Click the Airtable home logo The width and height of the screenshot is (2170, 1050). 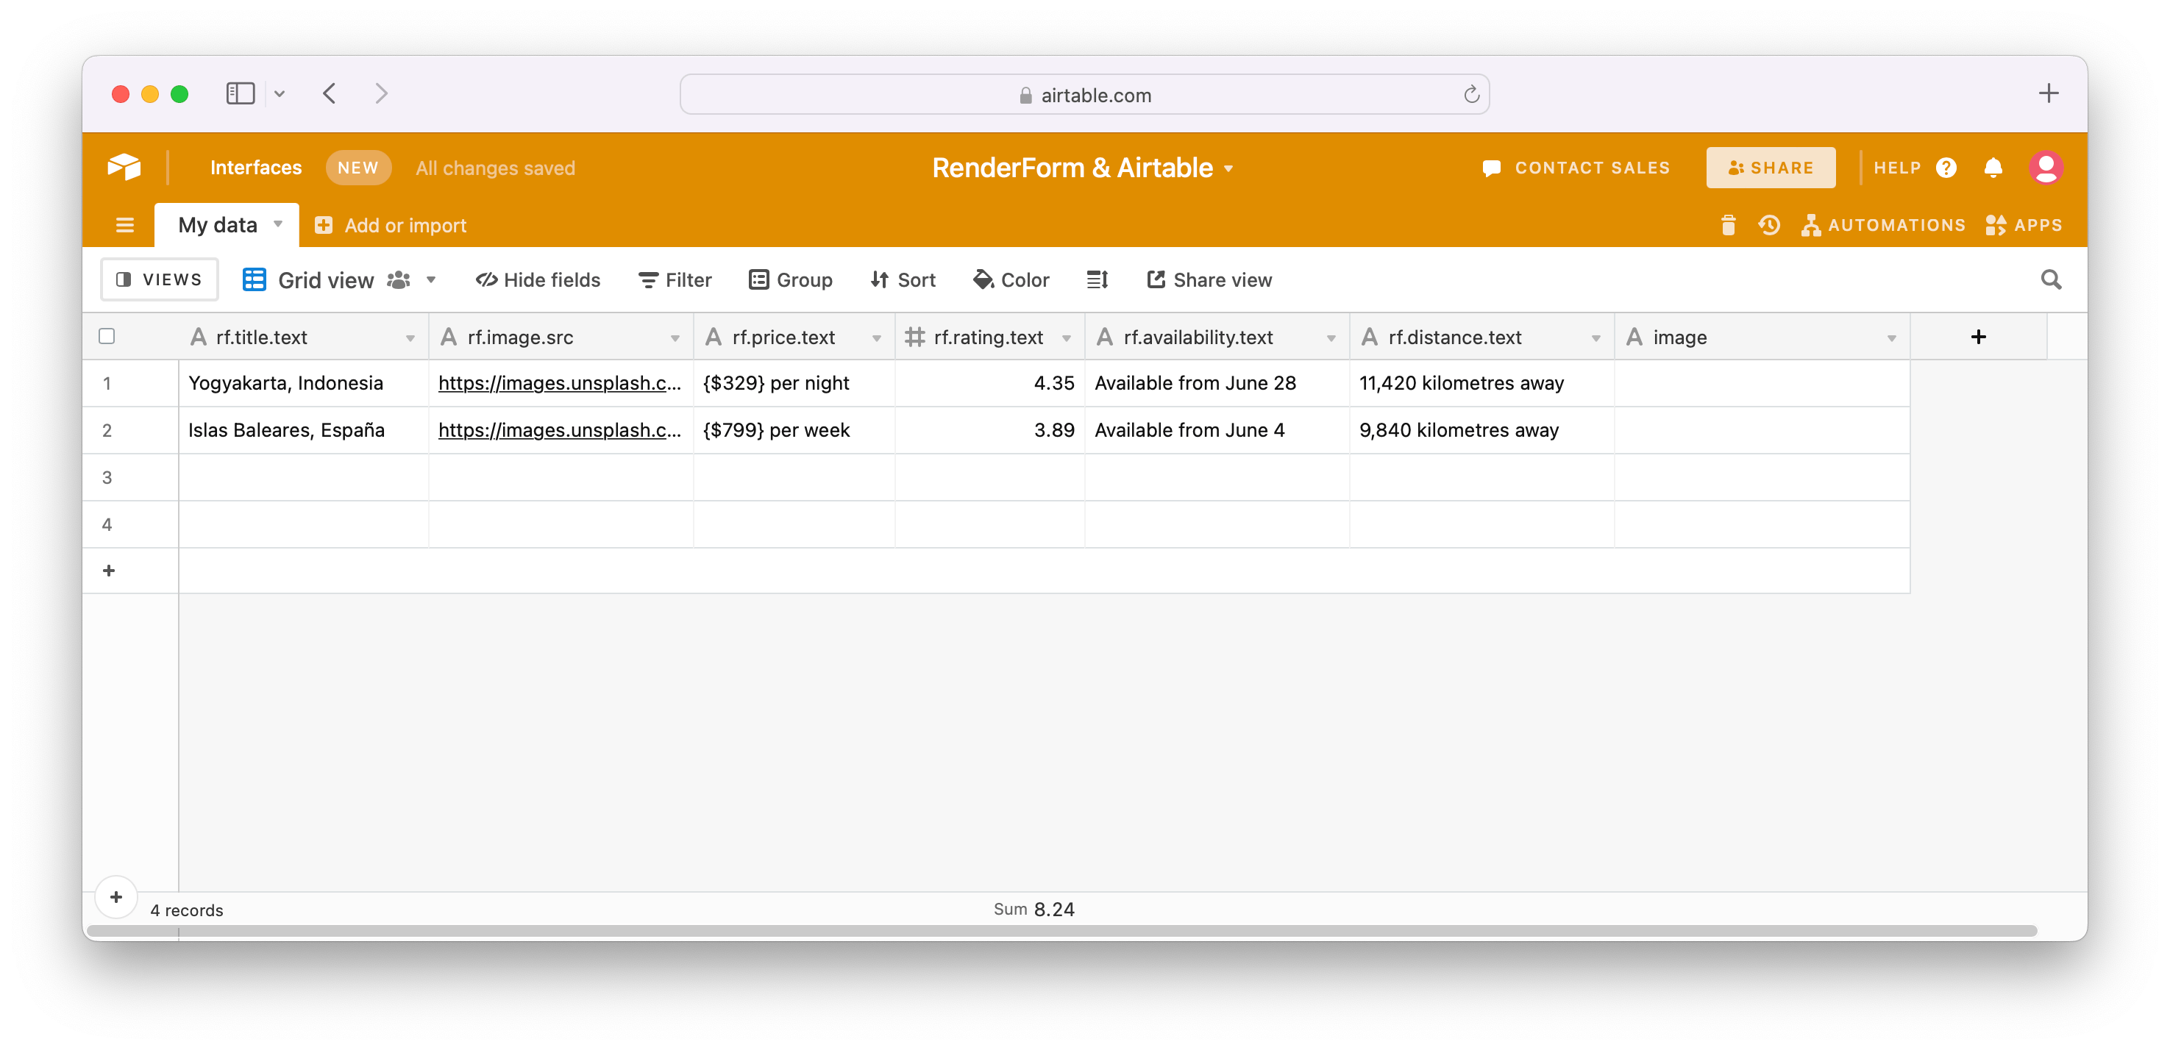[124, 167]
